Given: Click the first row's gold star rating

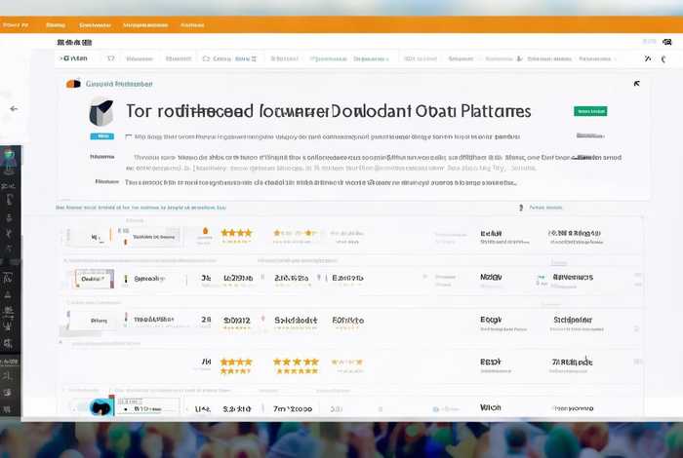Looking at the screenshot, I should tap(236, 234).
